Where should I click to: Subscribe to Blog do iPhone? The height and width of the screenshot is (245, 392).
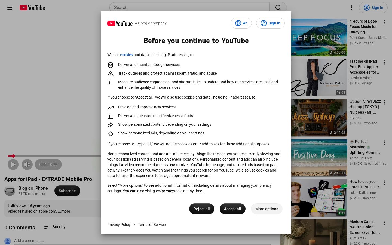tap(67, 191)
